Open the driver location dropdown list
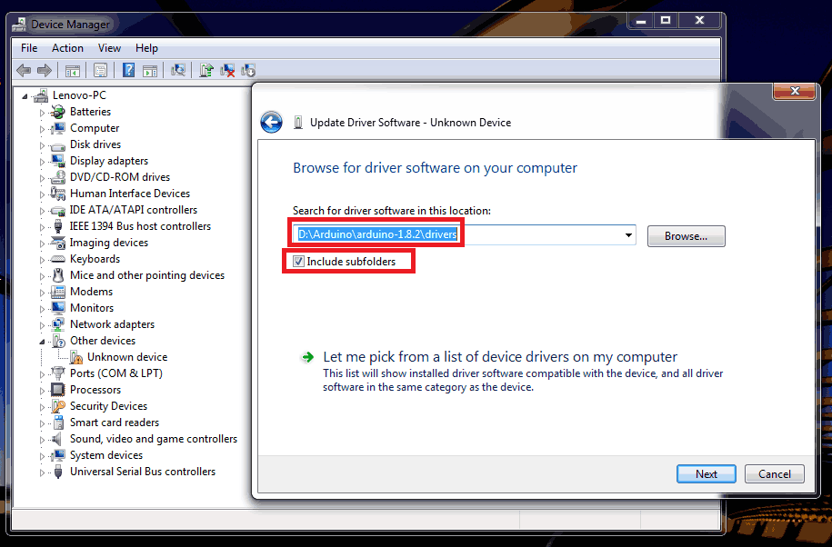Viewport: 832px width, 547px height. click(627, 234)
